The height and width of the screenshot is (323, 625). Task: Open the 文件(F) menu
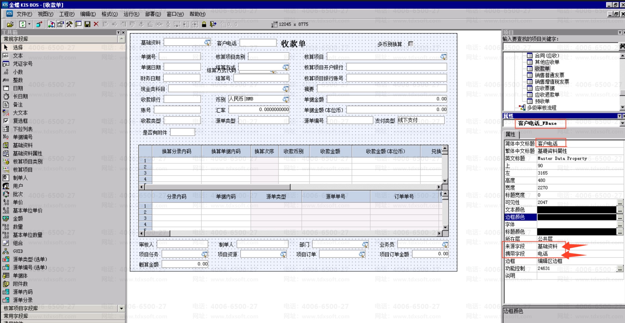24,14
